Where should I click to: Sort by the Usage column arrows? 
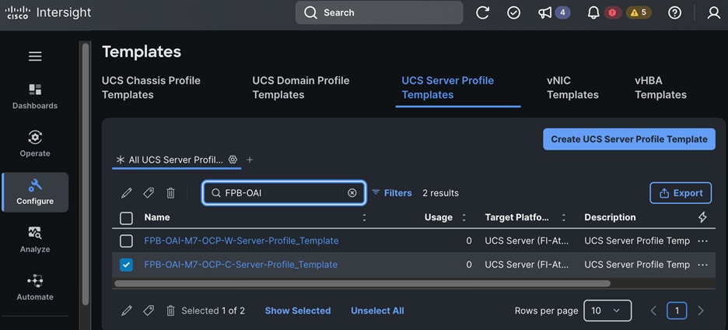tap(464, 217)
